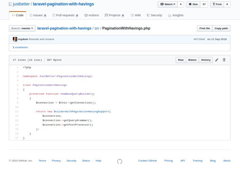Viewport: 240px width, 171px height.
Task: Open the Privacy footer link
Action: point(56,160)
